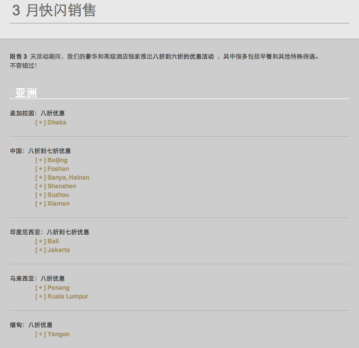Expand the [+] next to Jakarta
The height and width of the screenshot is (348, 359).
pos(40,250)
